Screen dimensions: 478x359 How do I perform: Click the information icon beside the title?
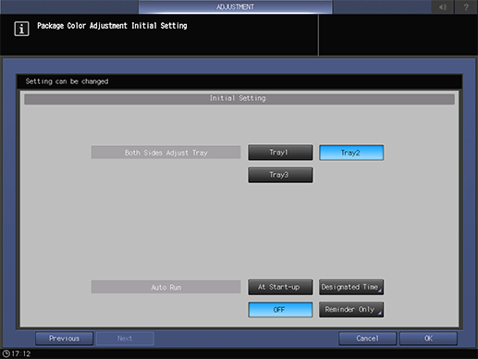point(21,29)
